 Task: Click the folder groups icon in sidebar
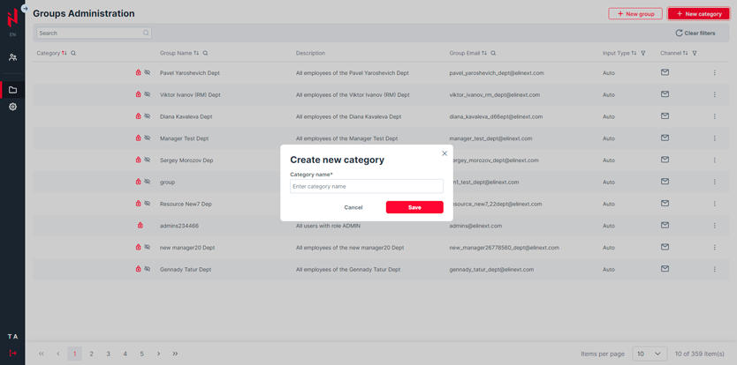(12, 90)
